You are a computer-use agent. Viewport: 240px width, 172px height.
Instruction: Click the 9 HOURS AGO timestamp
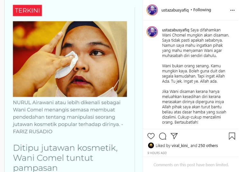click(157, 153)
